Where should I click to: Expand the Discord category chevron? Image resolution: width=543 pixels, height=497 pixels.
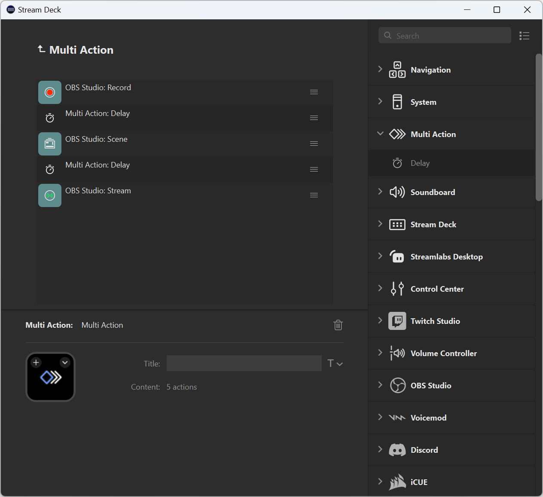click(380, 449)
